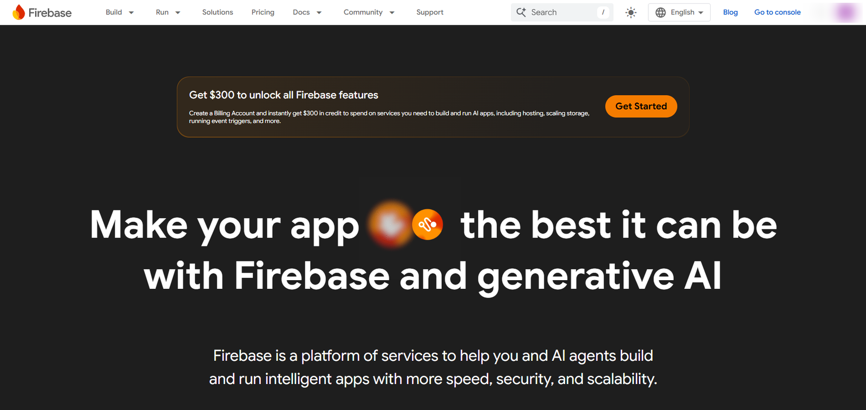Click the "Make your app" headline text
The image size is (866, 410).
click(x=225, y=225)
